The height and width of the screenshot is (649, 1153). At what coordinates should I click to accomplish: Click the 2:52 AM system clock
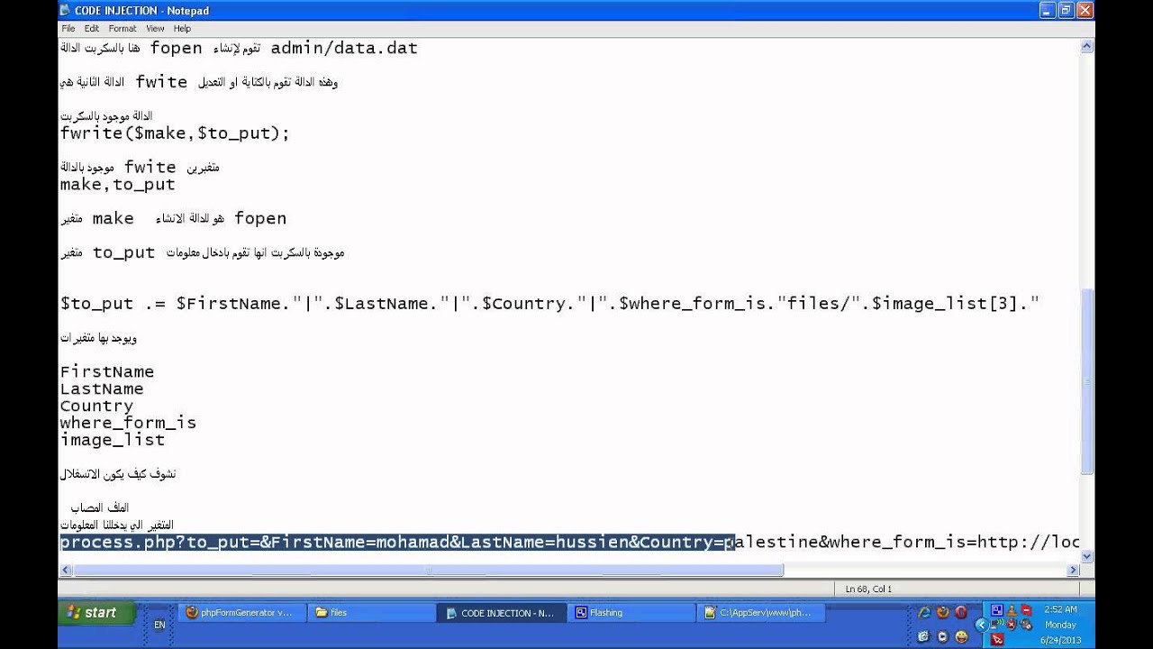tap(1060, 609)
